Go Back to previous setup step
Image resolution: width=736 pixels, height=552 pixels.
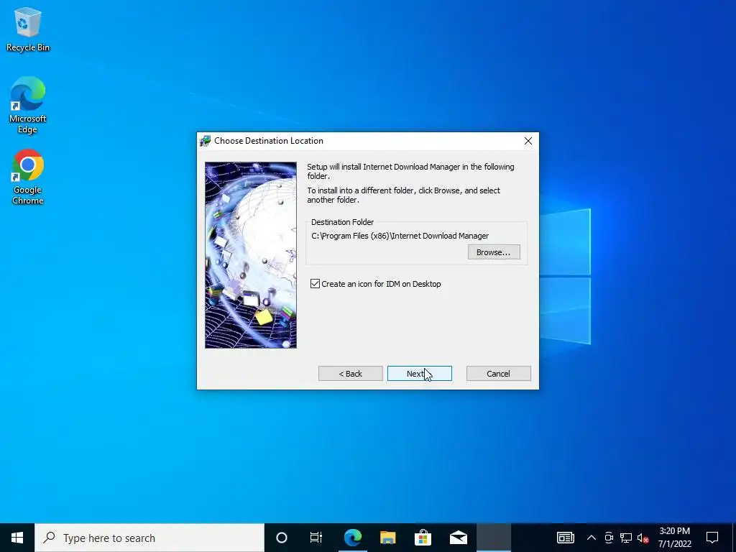[350, 374]
